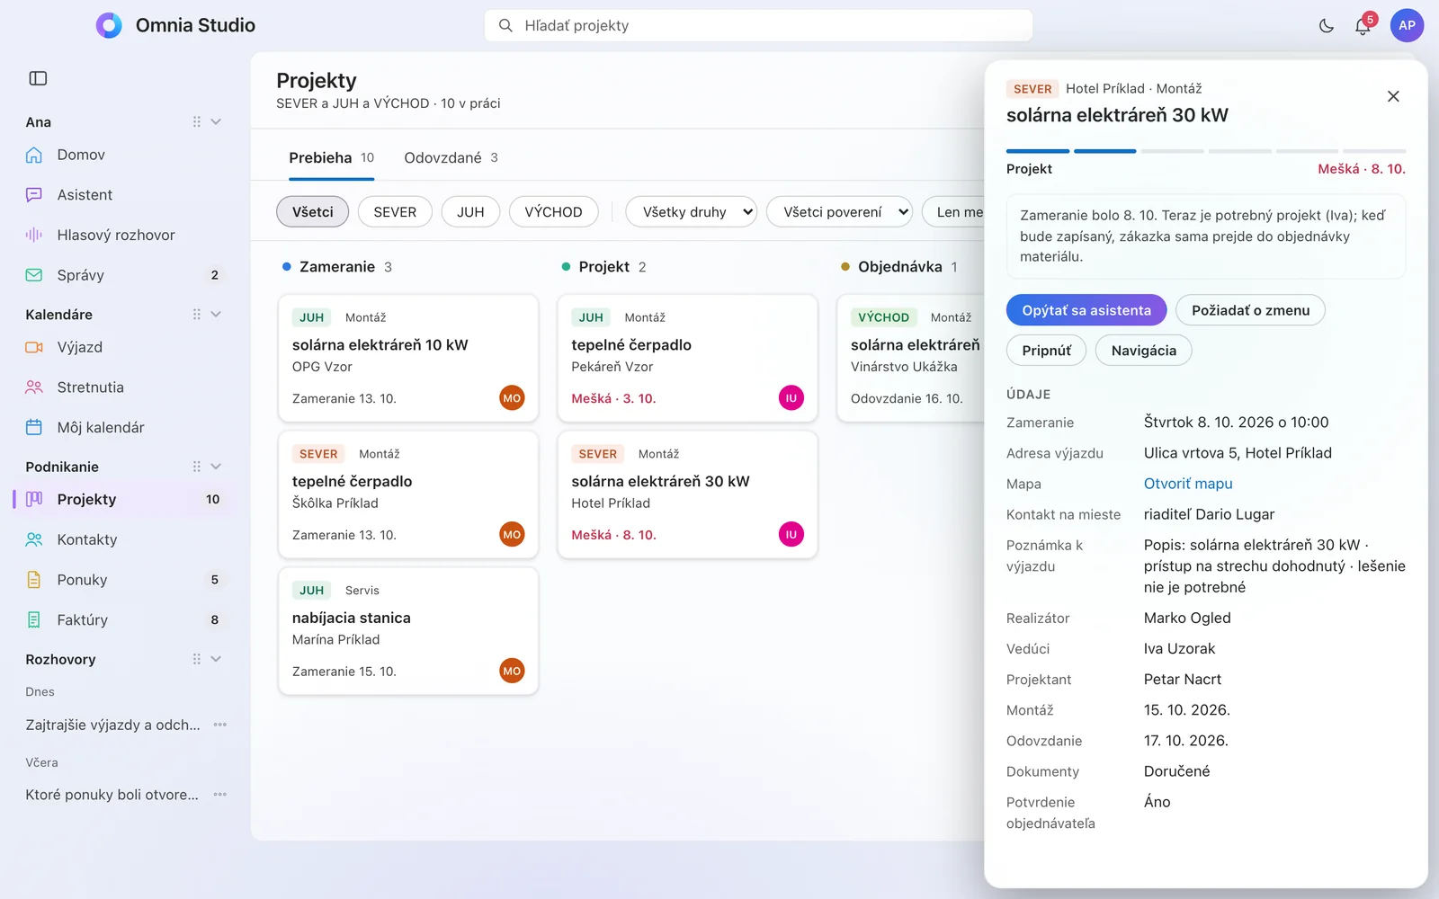The image size is (1439, 899).
Task: Select the SEVER filter chip
Action: (x=395, y=212)
